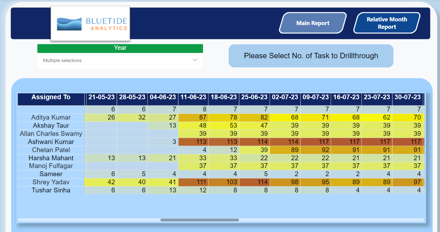Viewport: 440px width, 232px height.
Task: Select the Tushar Sinha row name
Action: tap(51, 190)
